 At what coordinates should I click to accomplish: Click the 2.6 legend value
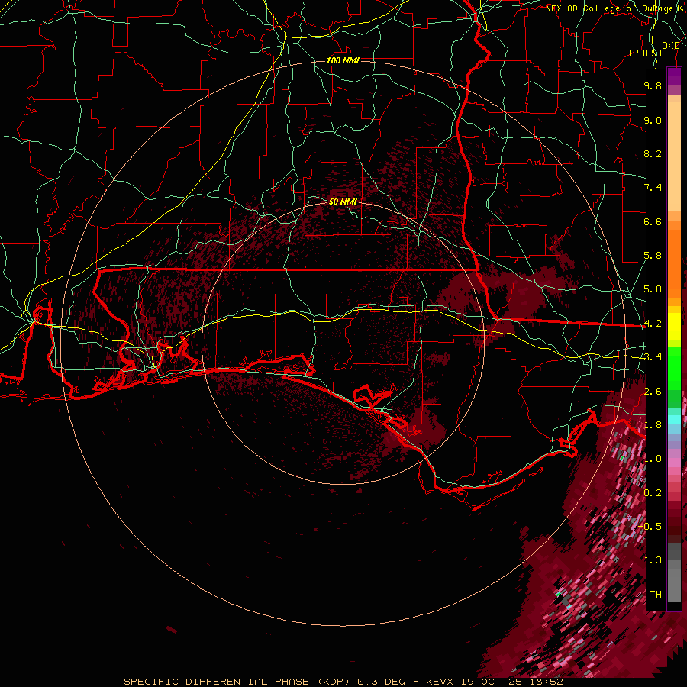point(653,392)
